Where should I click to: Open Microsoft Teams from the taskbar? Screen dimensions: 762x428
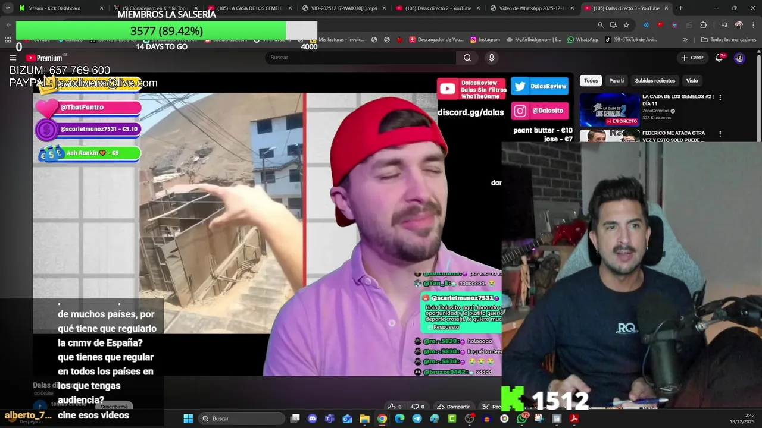pyautogui.click(x=330, y=418)
